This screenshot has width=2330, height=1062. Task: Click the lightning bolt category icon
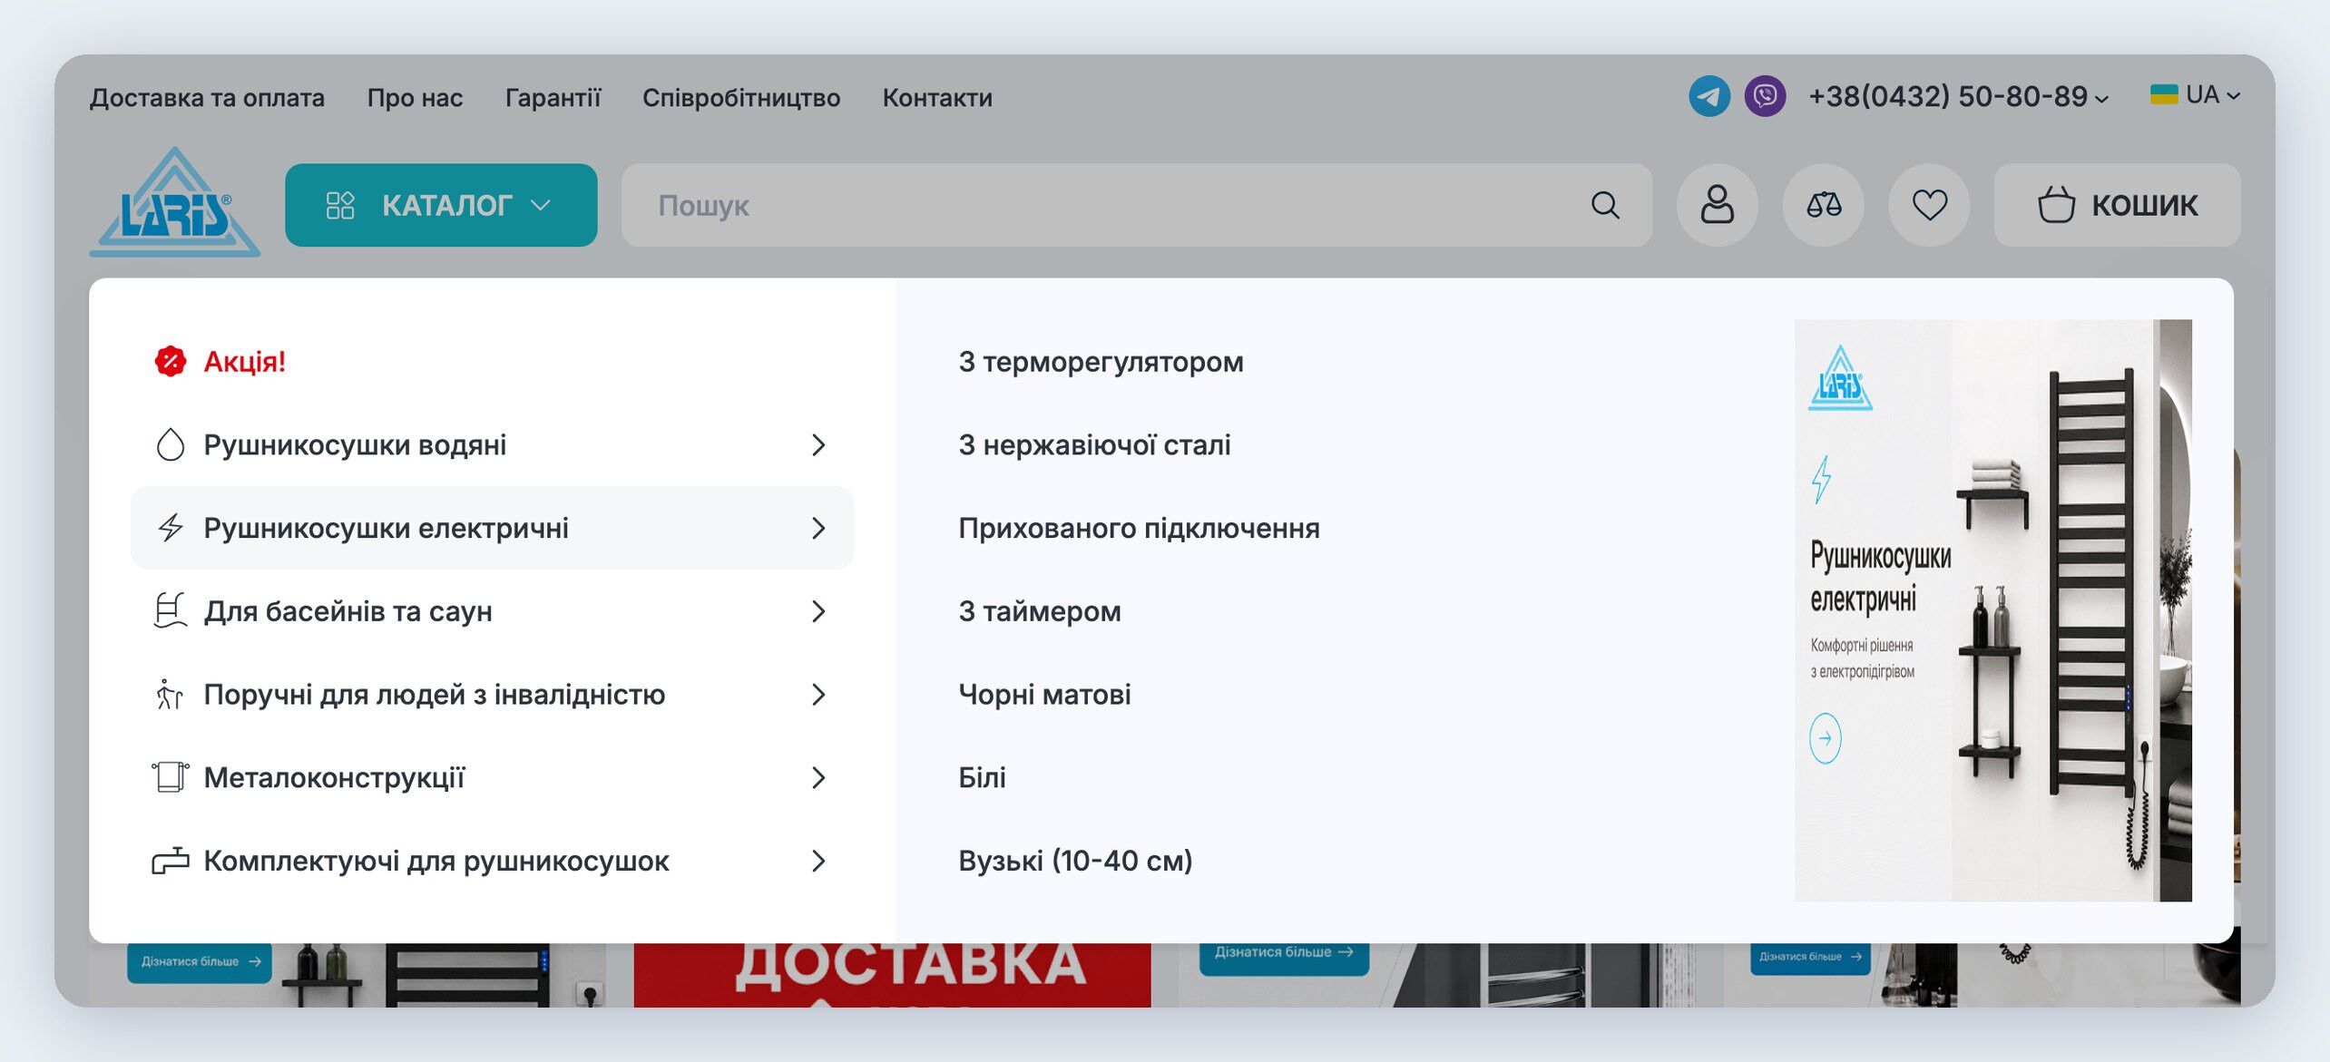(x=171, y=528)
